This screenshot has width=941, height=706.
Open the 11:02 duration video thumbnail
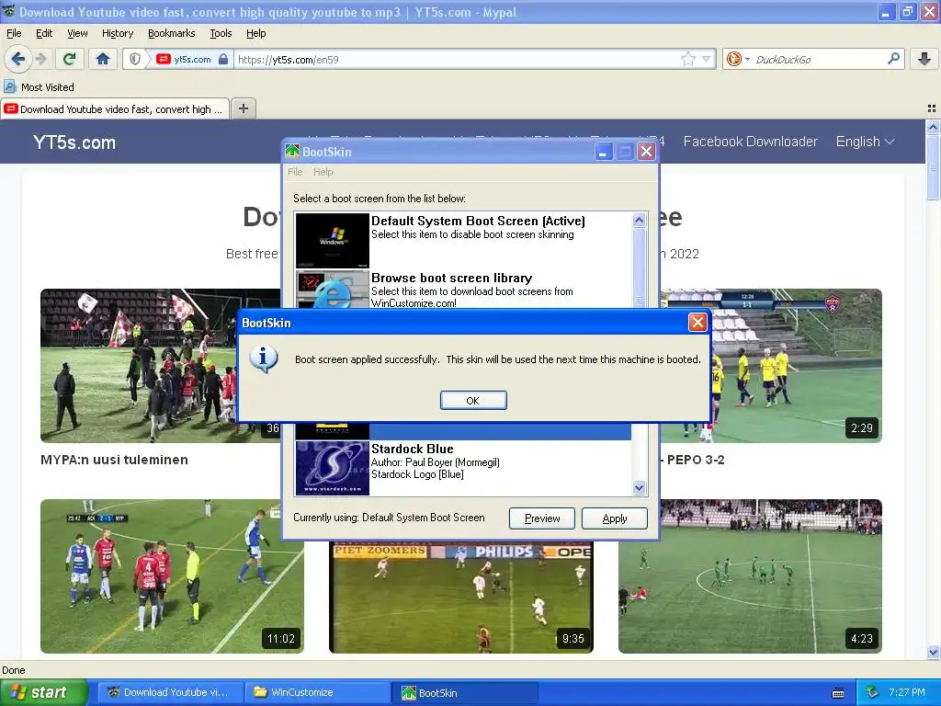172,575
